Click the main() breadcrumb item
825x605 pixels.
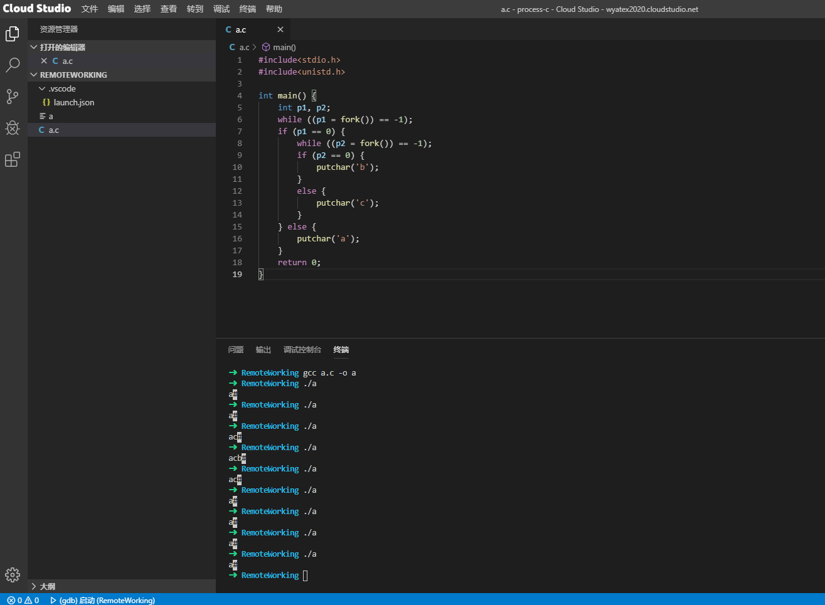click(x=284, y=47)
